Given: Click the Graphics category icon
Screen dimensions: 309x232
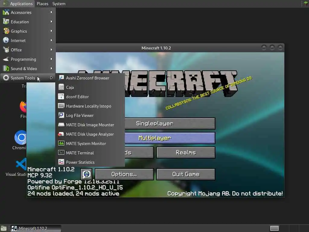Looking at the screenshot, I should click(6, 31).
